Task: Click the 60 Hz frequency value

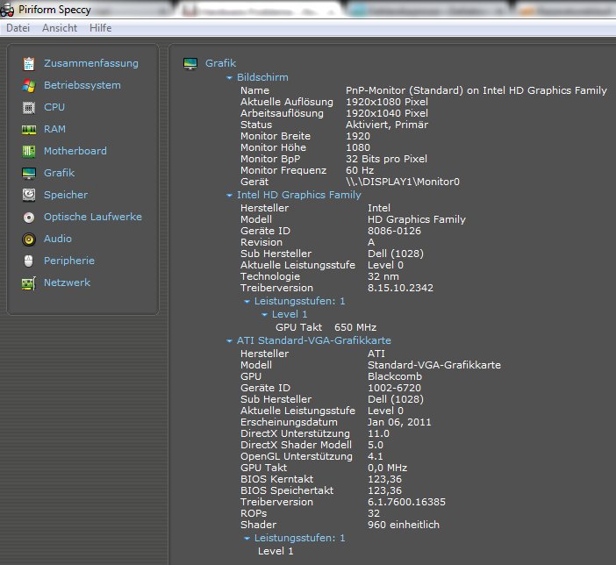Action: pyautogui.click(x=360, y=170)
